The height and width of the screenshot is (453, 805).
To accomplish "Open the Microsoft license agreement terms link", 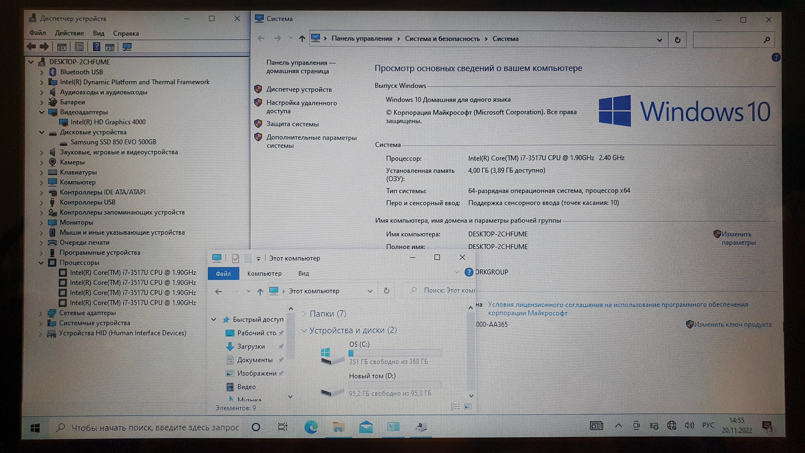I will pos(618,309).
